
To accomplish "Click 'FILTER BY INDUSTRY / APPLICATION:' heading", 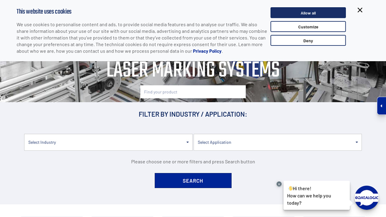I will coord(193,114).
